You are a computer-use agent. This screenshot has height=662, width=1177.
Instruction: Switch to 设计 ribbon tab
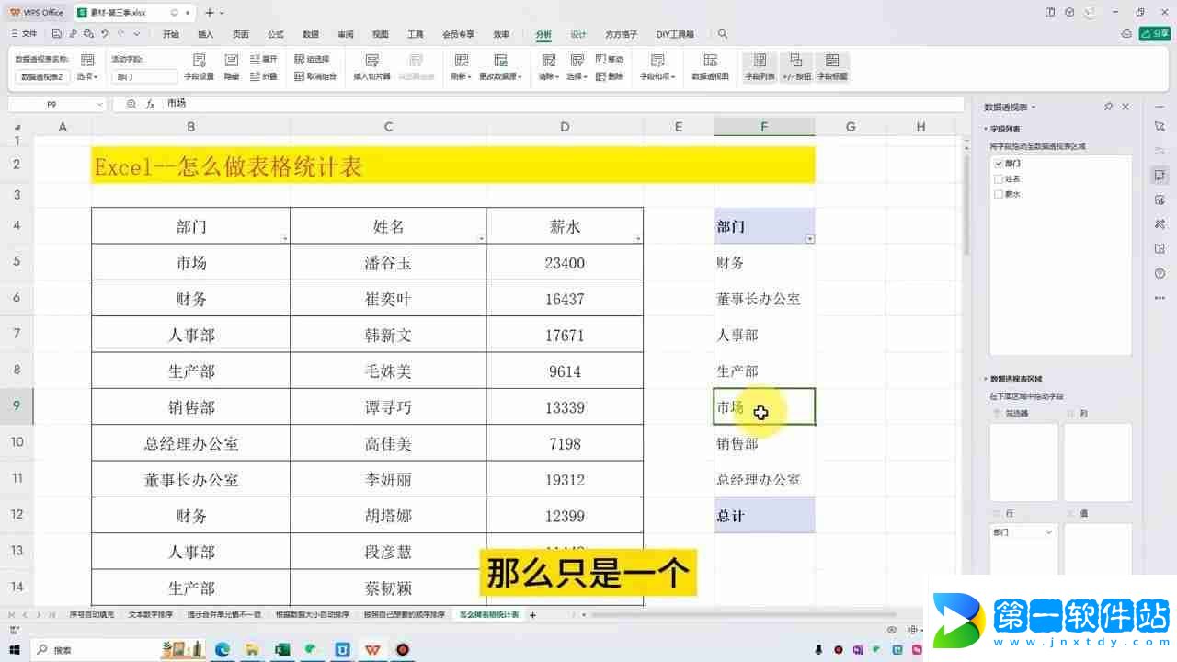click(578, 34)
